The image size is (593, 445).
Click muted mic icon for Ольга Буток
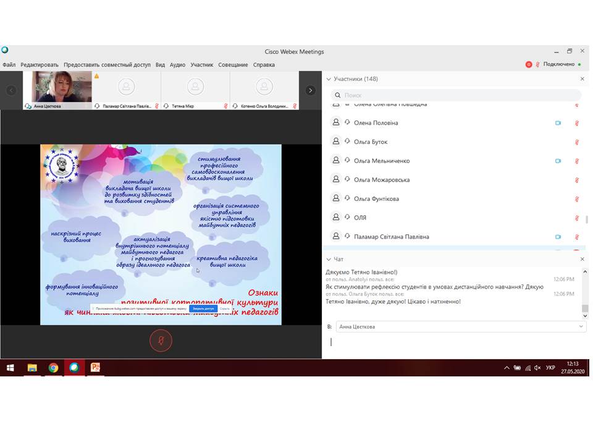(577, 142)
